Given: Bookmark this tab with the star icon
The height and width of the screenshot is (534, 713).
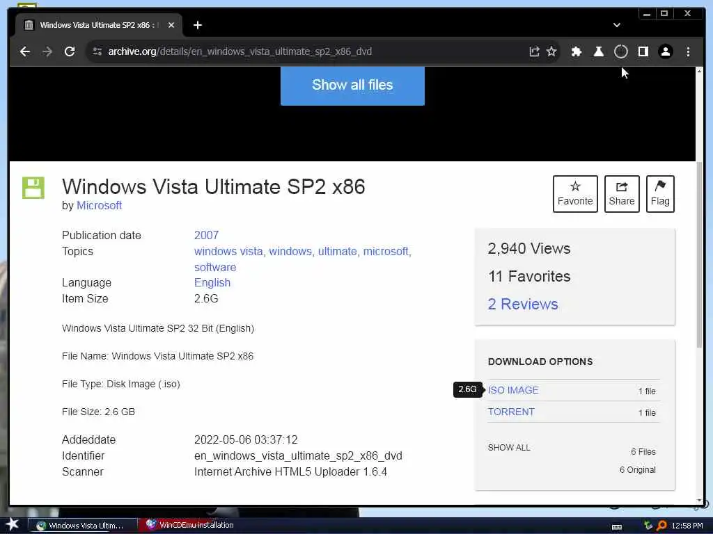Looking at the screenshot, I should [x=551, y=51].
